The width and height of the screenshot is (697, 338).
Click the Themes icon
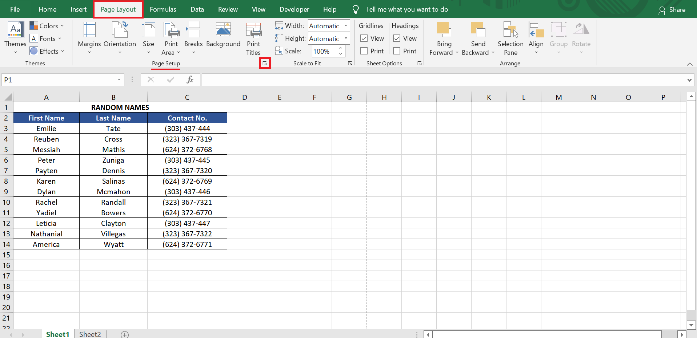15,30
